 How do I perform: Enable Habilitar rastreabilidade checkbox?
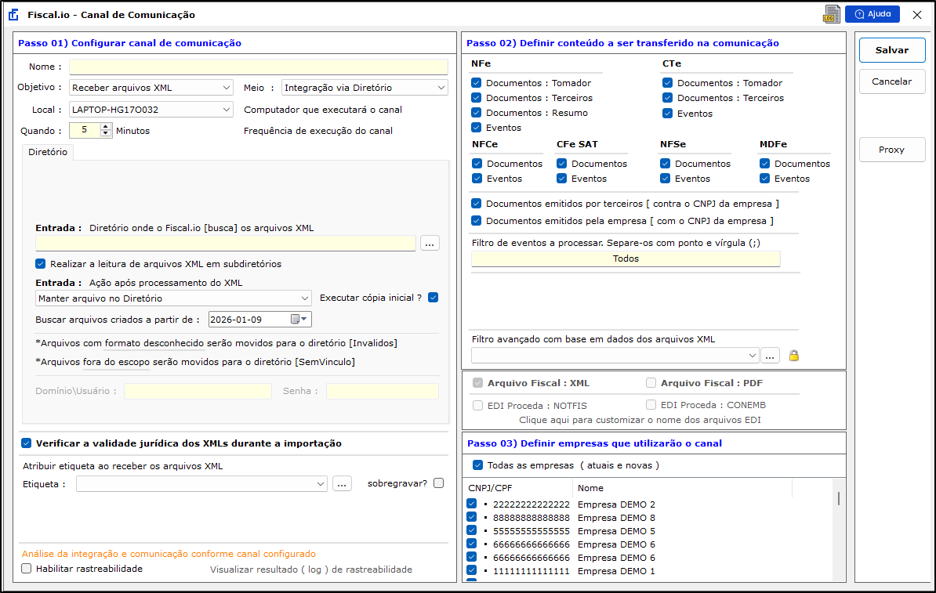pos(27,569)
